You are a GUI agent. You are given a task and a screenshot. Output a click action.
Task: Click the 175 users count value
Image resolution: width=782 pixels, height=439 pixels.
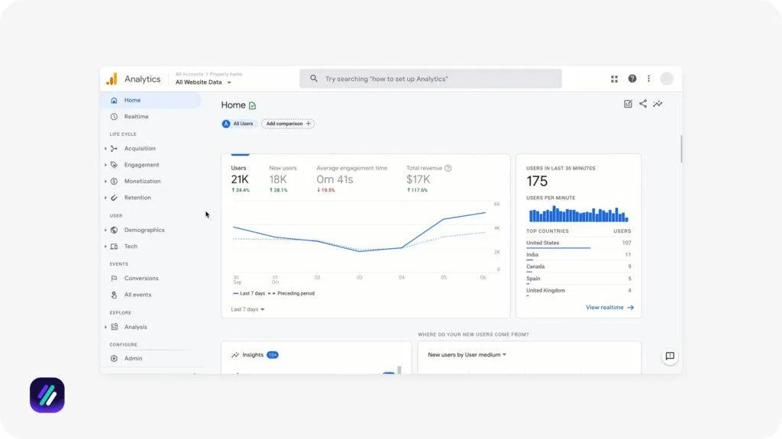point(537,181)
